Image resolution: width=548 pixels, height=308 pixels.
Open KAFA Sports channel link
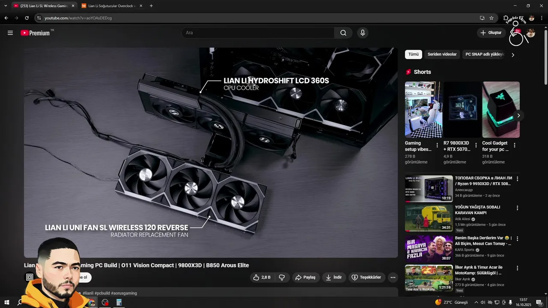(x=465, y=250)
